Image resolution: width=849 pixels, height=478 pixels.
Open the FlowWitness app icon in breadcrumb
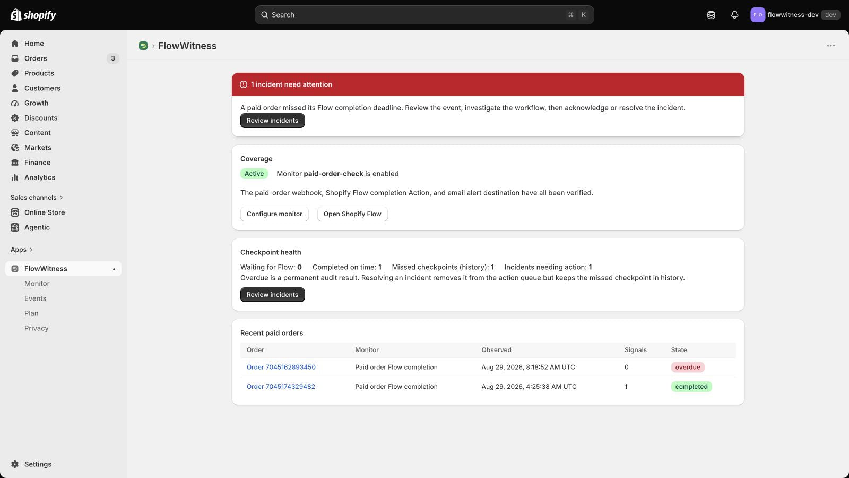click(x=143, y=46)
